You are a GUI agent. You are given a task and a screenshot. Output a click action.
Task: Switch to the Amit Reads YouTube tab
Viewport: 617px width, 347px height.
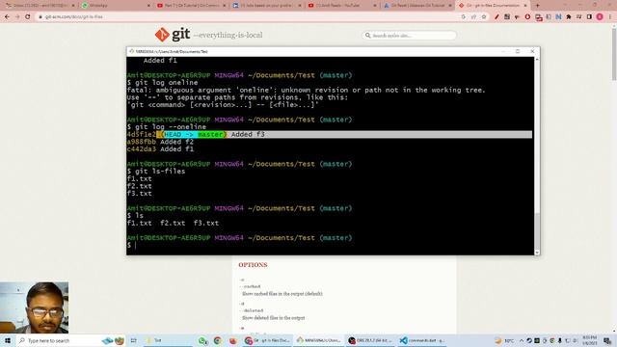click(x=342, y=6)
